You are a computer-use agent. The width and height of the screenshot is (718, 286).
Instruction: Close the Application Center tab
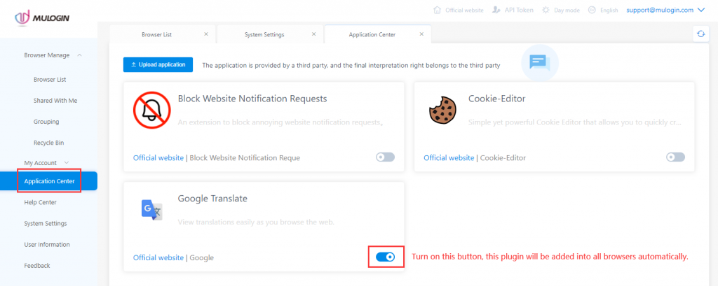(421, 34)
